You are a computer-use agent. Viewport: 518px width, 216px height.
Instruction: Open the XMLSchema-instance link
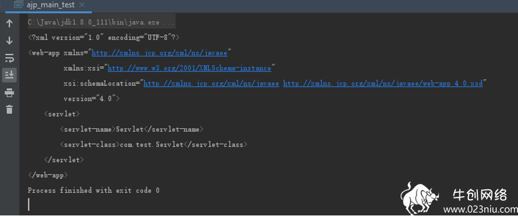pyautogui.click(x=190, y=69)
